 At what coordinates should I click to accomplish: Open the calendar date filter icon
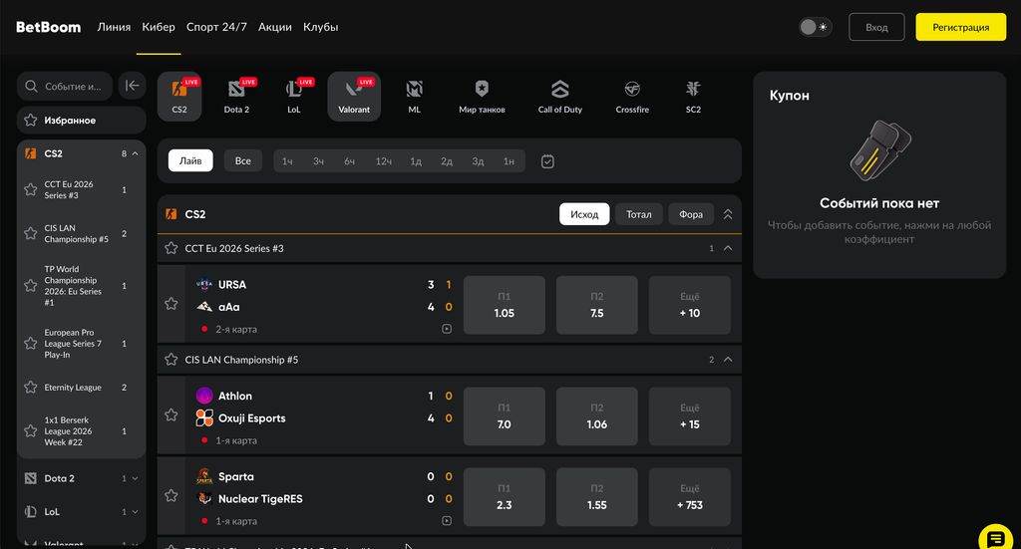tap(547, 161)
